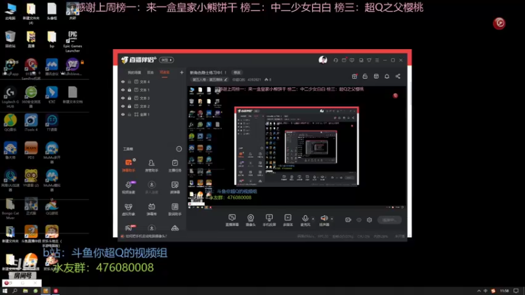Screen dimensions: 525x295
Task: Add a 摄像头 camera source
Action: coord(251,220)
